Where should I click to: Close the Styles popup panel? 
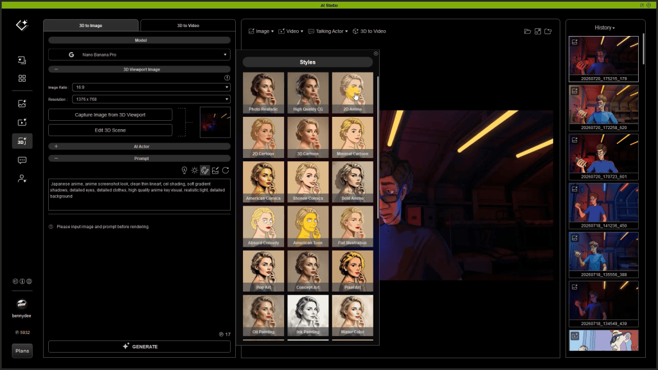click(x=376, y=53)
